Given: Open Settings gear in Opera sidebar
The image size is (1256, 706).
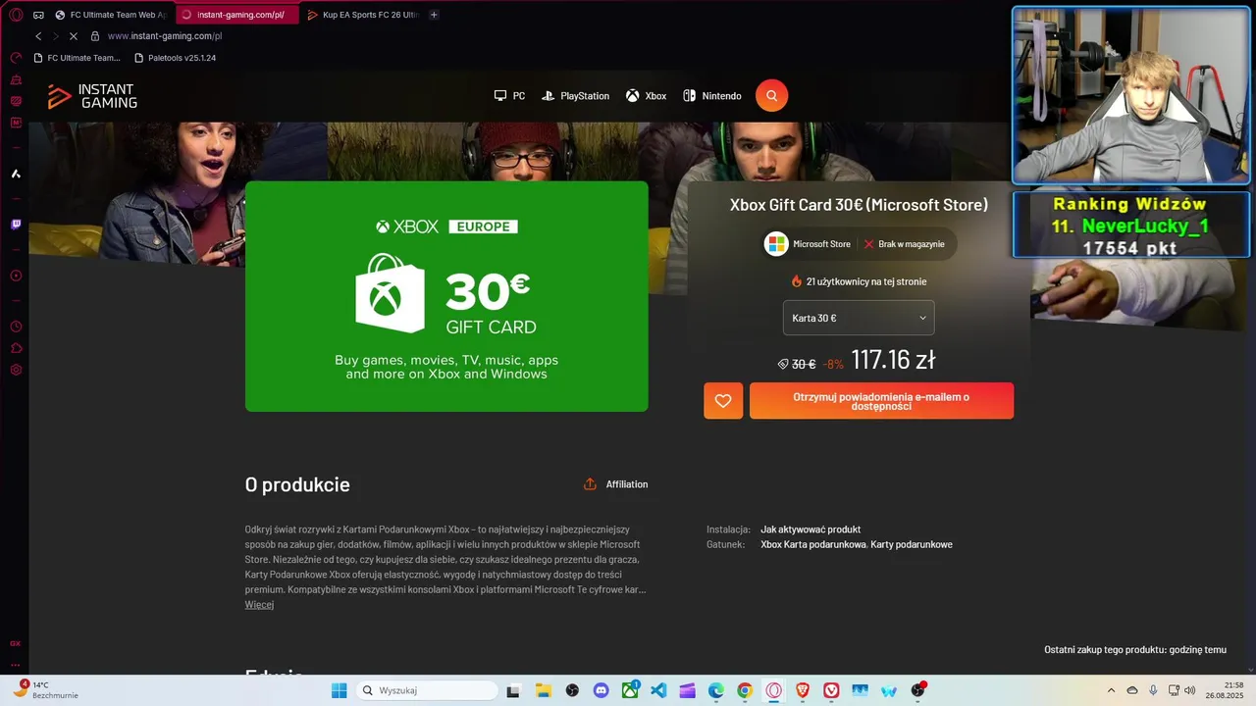Looking at the screenshot, I should (16, 370).
